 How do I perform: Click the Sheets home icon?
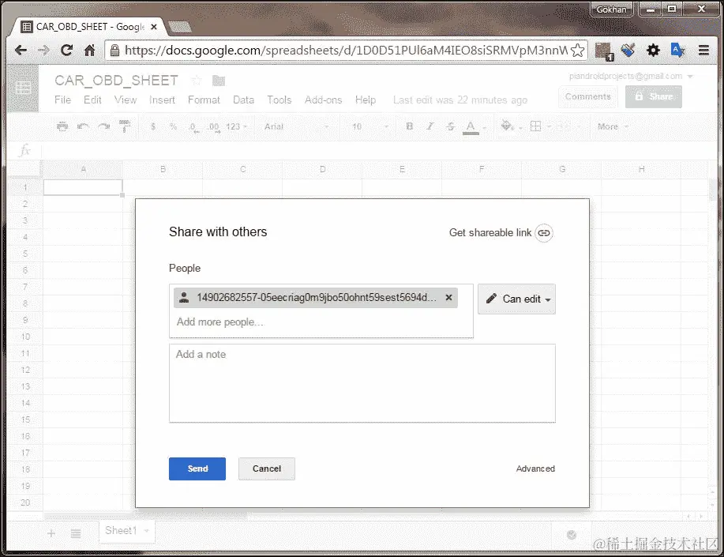[23, 88]
